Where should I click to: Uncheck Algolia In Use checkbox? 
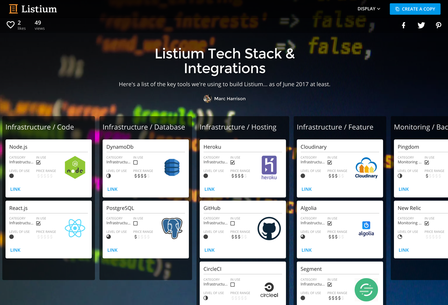pyautogui.click(x=330, y=223)
